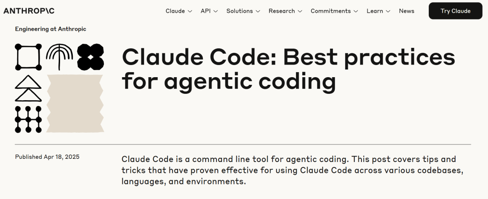
Task: Click the fountain arch glyph
Action: pos(60,57)
